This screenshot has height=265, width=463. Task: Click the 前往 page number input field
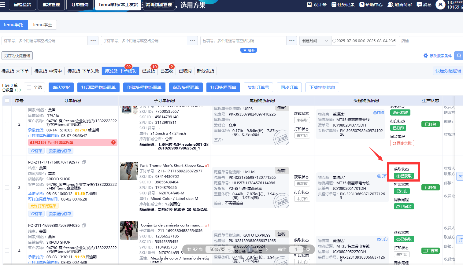click(296, 249)
